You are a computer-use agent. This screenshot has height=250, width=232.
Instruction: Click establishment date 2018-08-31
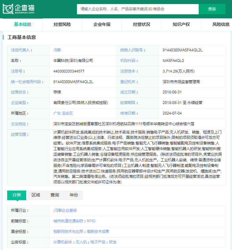[172, 92]
